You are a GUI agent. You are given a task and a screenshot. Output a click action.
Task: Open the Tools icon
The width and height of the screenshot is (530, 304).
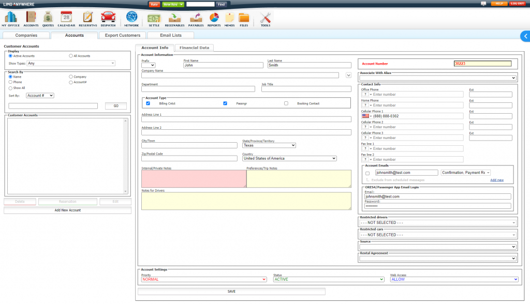pos(265,18)
